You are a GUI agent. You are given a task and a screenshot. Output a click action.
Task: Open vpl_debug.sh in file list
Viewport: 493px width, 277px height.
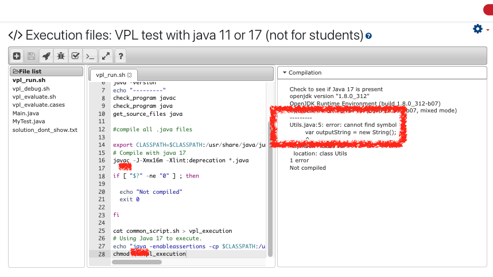pyautogui.click(x=31, y=88)
